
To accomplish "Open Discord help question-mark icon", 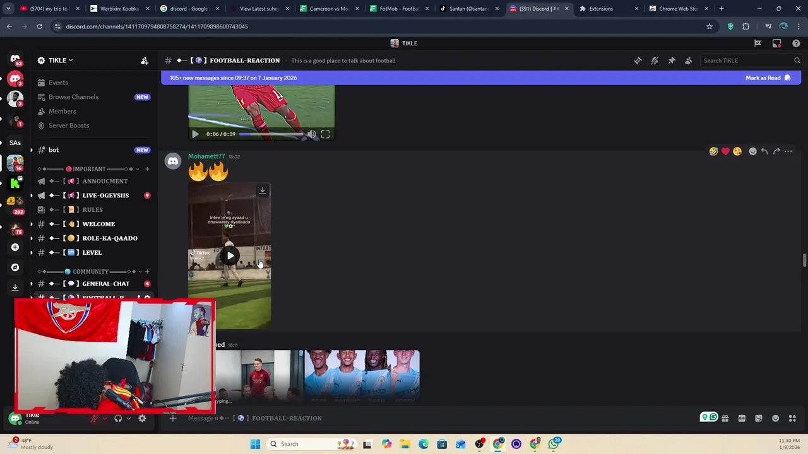I will click(796, 44).
